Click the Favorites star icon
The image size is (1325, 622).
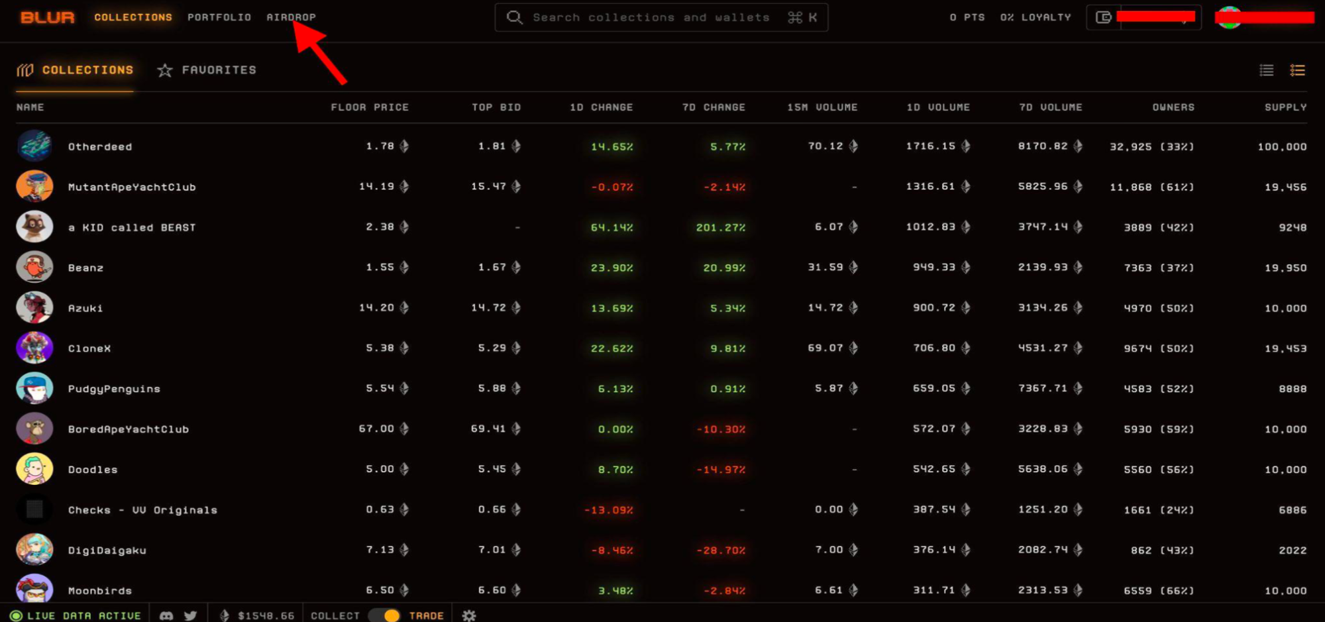(165, 70)
